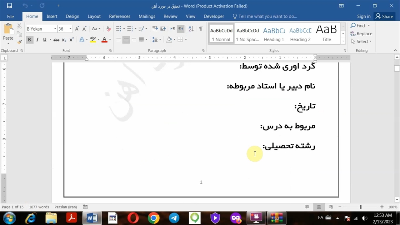
Task: Open the References tab
Action: 119,16
